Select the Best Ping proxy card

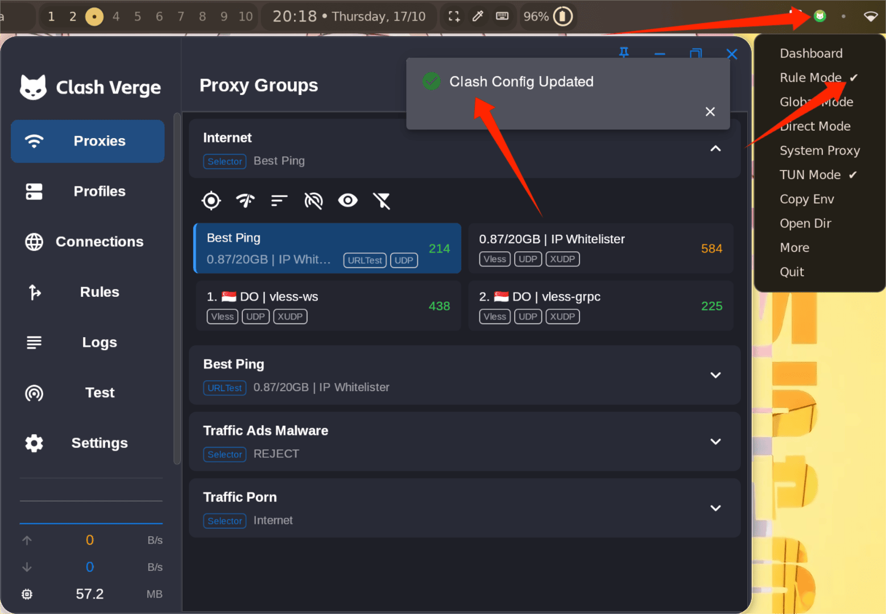point(328,248)
